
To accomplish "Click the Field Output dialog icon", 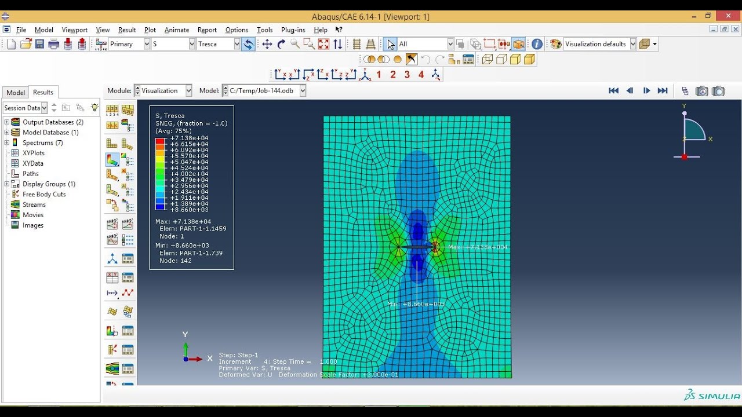I will coord(102,44).
